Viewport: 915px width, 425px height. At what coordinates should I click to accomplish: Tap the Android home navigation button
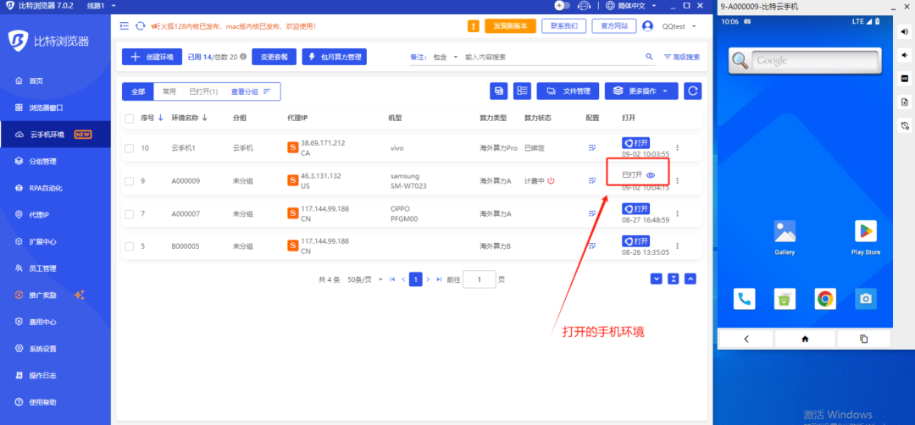coord(806,339)
